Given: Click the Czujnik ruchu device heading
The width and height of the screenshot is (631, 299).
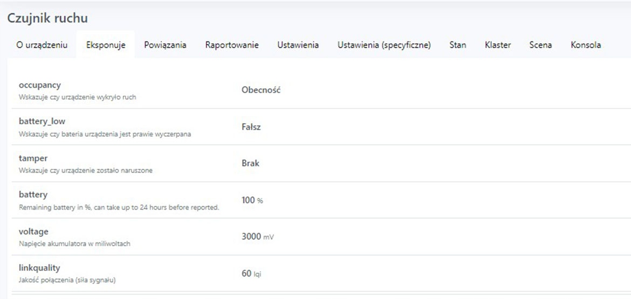Looking at the screenshot, I should (x=47, y=18).
